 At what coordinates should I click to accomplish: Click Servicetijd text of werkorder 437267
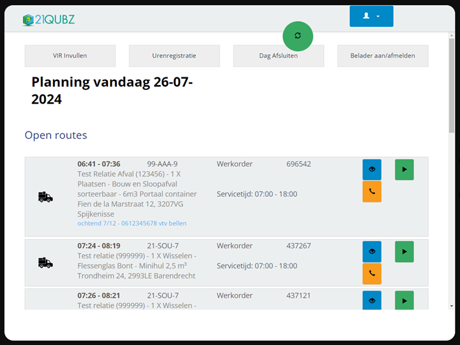coord(257,266)
